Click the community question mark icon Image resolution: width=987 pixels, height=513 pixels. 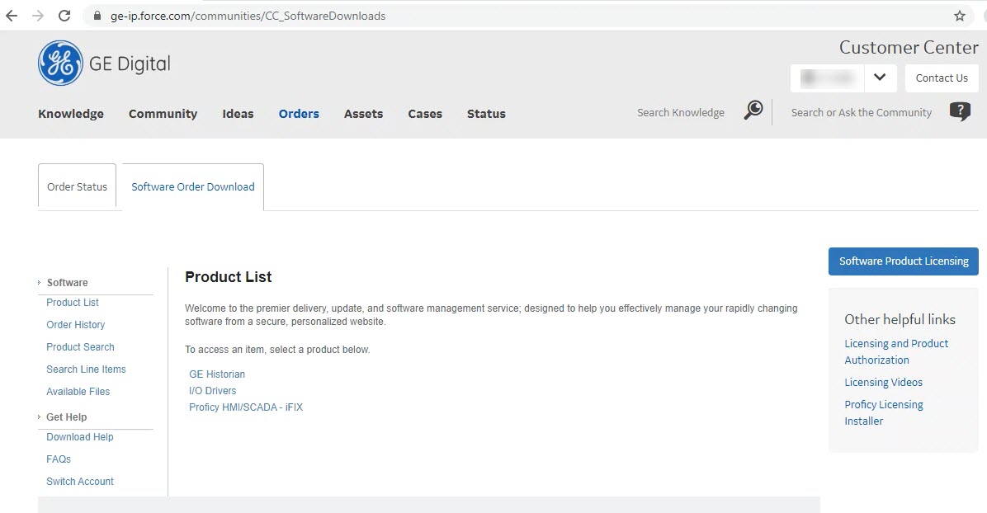pyautogui.click(x=959, y=111)
